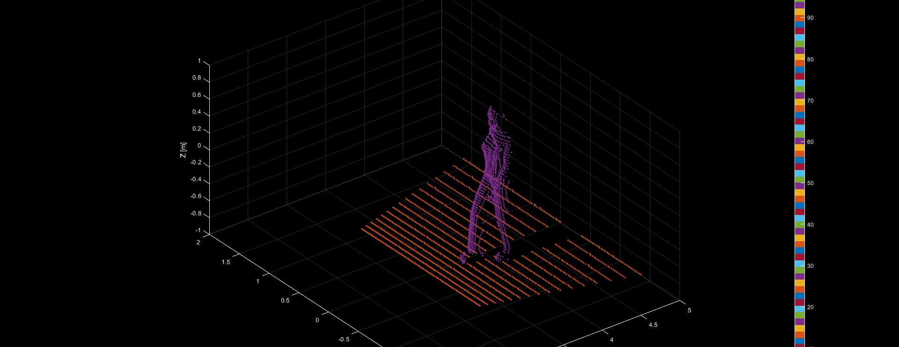Click the -1 tick label on the Z axis
This screenshot has height=347, width=899.
point(198,230)
